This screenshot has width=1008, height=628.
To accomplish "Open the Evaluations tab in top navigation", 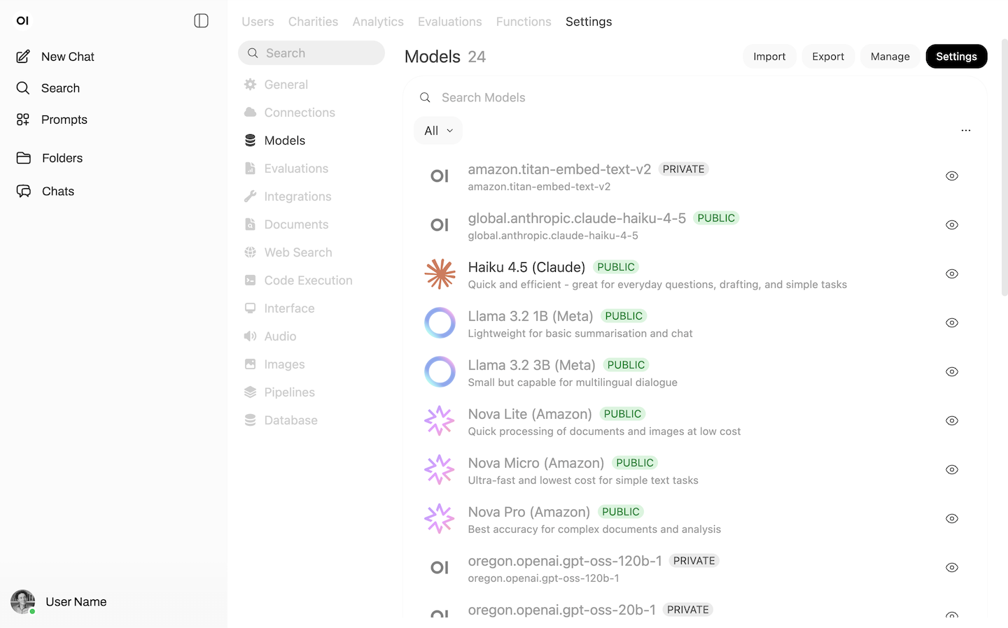I will pyautogui.click(x=449, y=22).
